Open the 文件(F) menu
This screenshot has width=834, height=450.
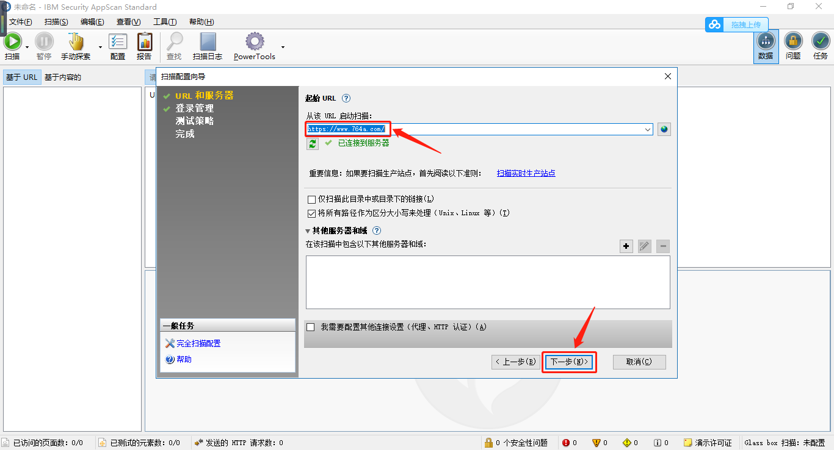point(20,22)
